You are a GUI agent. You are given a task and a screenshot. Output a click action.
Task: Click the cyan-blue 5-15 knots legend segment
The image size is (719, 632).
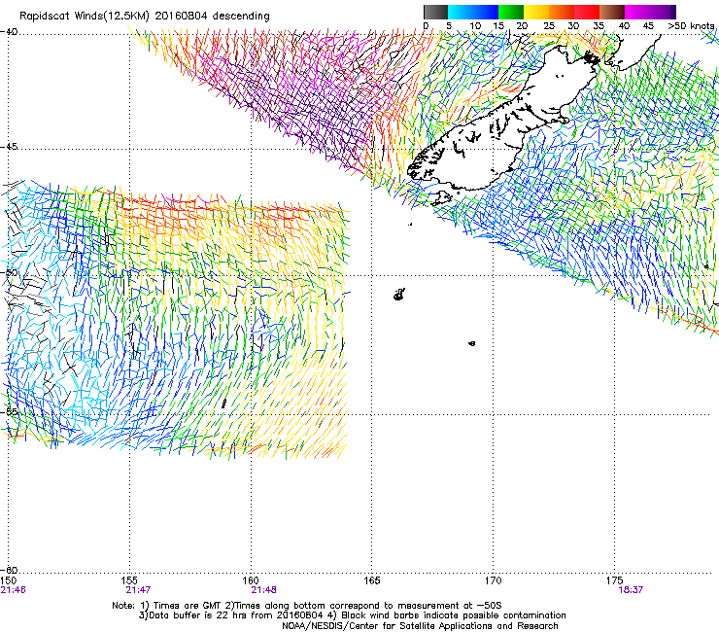(x=473, y=12)
